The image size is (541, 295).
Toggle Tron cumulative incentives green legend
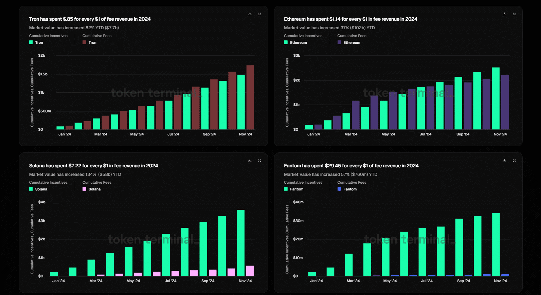point(36,42)
